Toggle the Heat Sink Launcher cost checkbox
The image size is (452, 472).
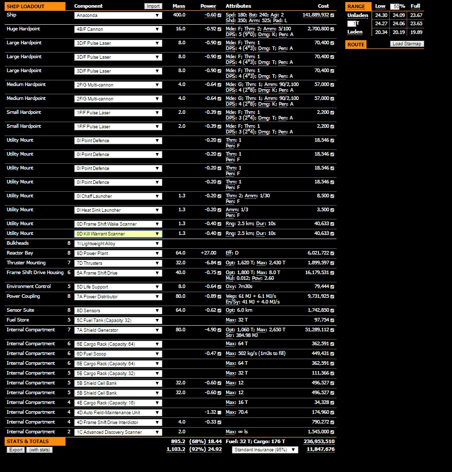click(332, 210)
